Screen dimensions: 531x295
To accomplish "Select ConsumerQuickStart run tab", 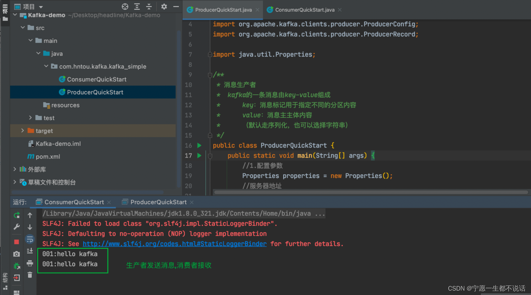I will tap(74, 202).
